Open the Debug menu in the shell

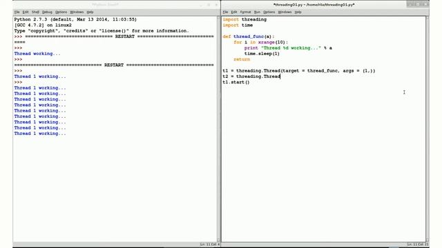click(x=47, y=12)
